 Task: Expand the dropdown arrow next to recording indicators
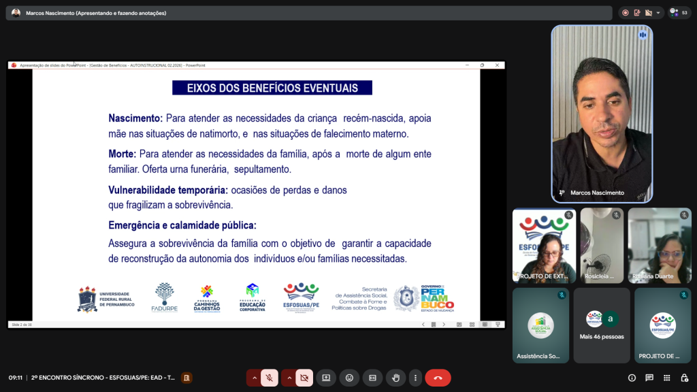658,13
